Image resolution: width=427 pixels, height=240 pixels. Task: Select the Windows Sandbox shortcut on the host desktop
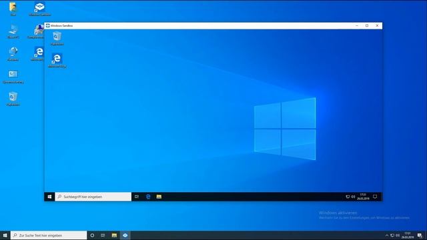40,9
